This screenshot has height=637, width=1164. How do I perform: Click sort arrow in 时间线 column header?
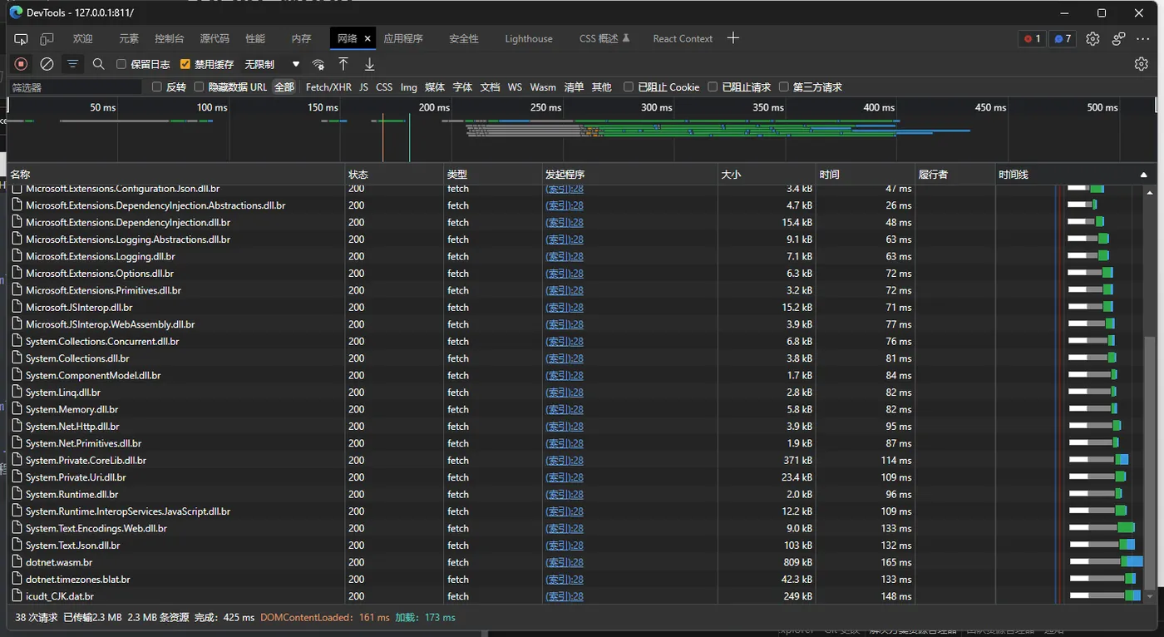click(x=1143, y=175)
